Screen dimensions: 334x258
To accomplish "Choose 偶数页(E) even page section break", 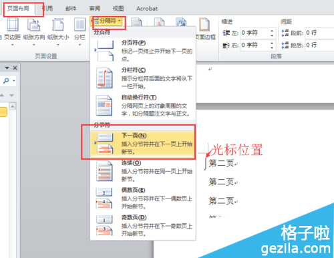I will point(143,199).
